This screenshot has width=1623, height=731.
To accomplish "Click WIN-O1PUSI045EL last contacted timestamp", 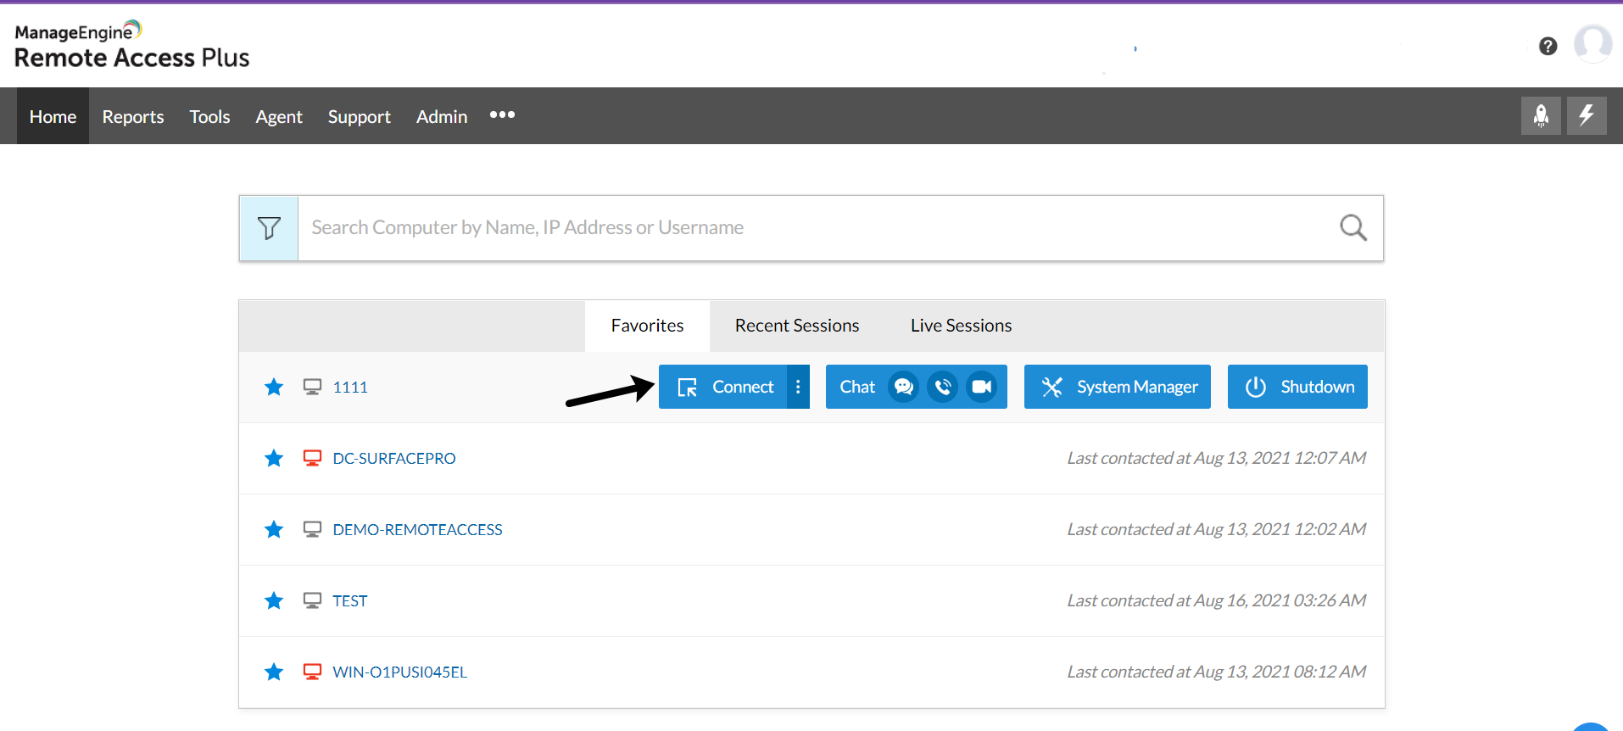I will tap(1217, 672).
